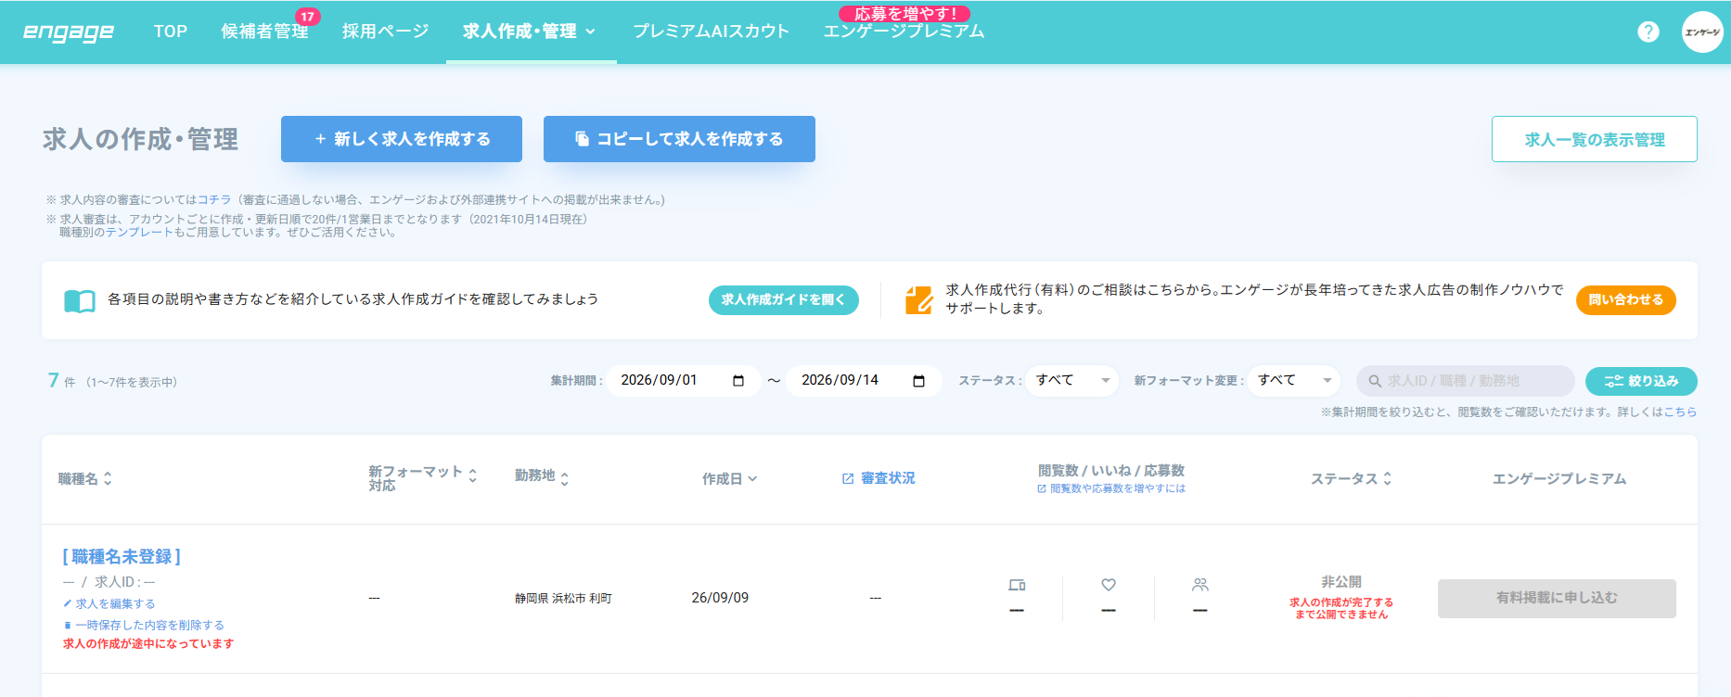Open 閲覧数や応募数を増やすには link
This screenshot has height=697, width=1731.
pyautogui.click(x=1111, y=488)
